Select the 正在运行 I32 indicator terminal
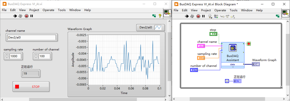 [x=237, y=81]
